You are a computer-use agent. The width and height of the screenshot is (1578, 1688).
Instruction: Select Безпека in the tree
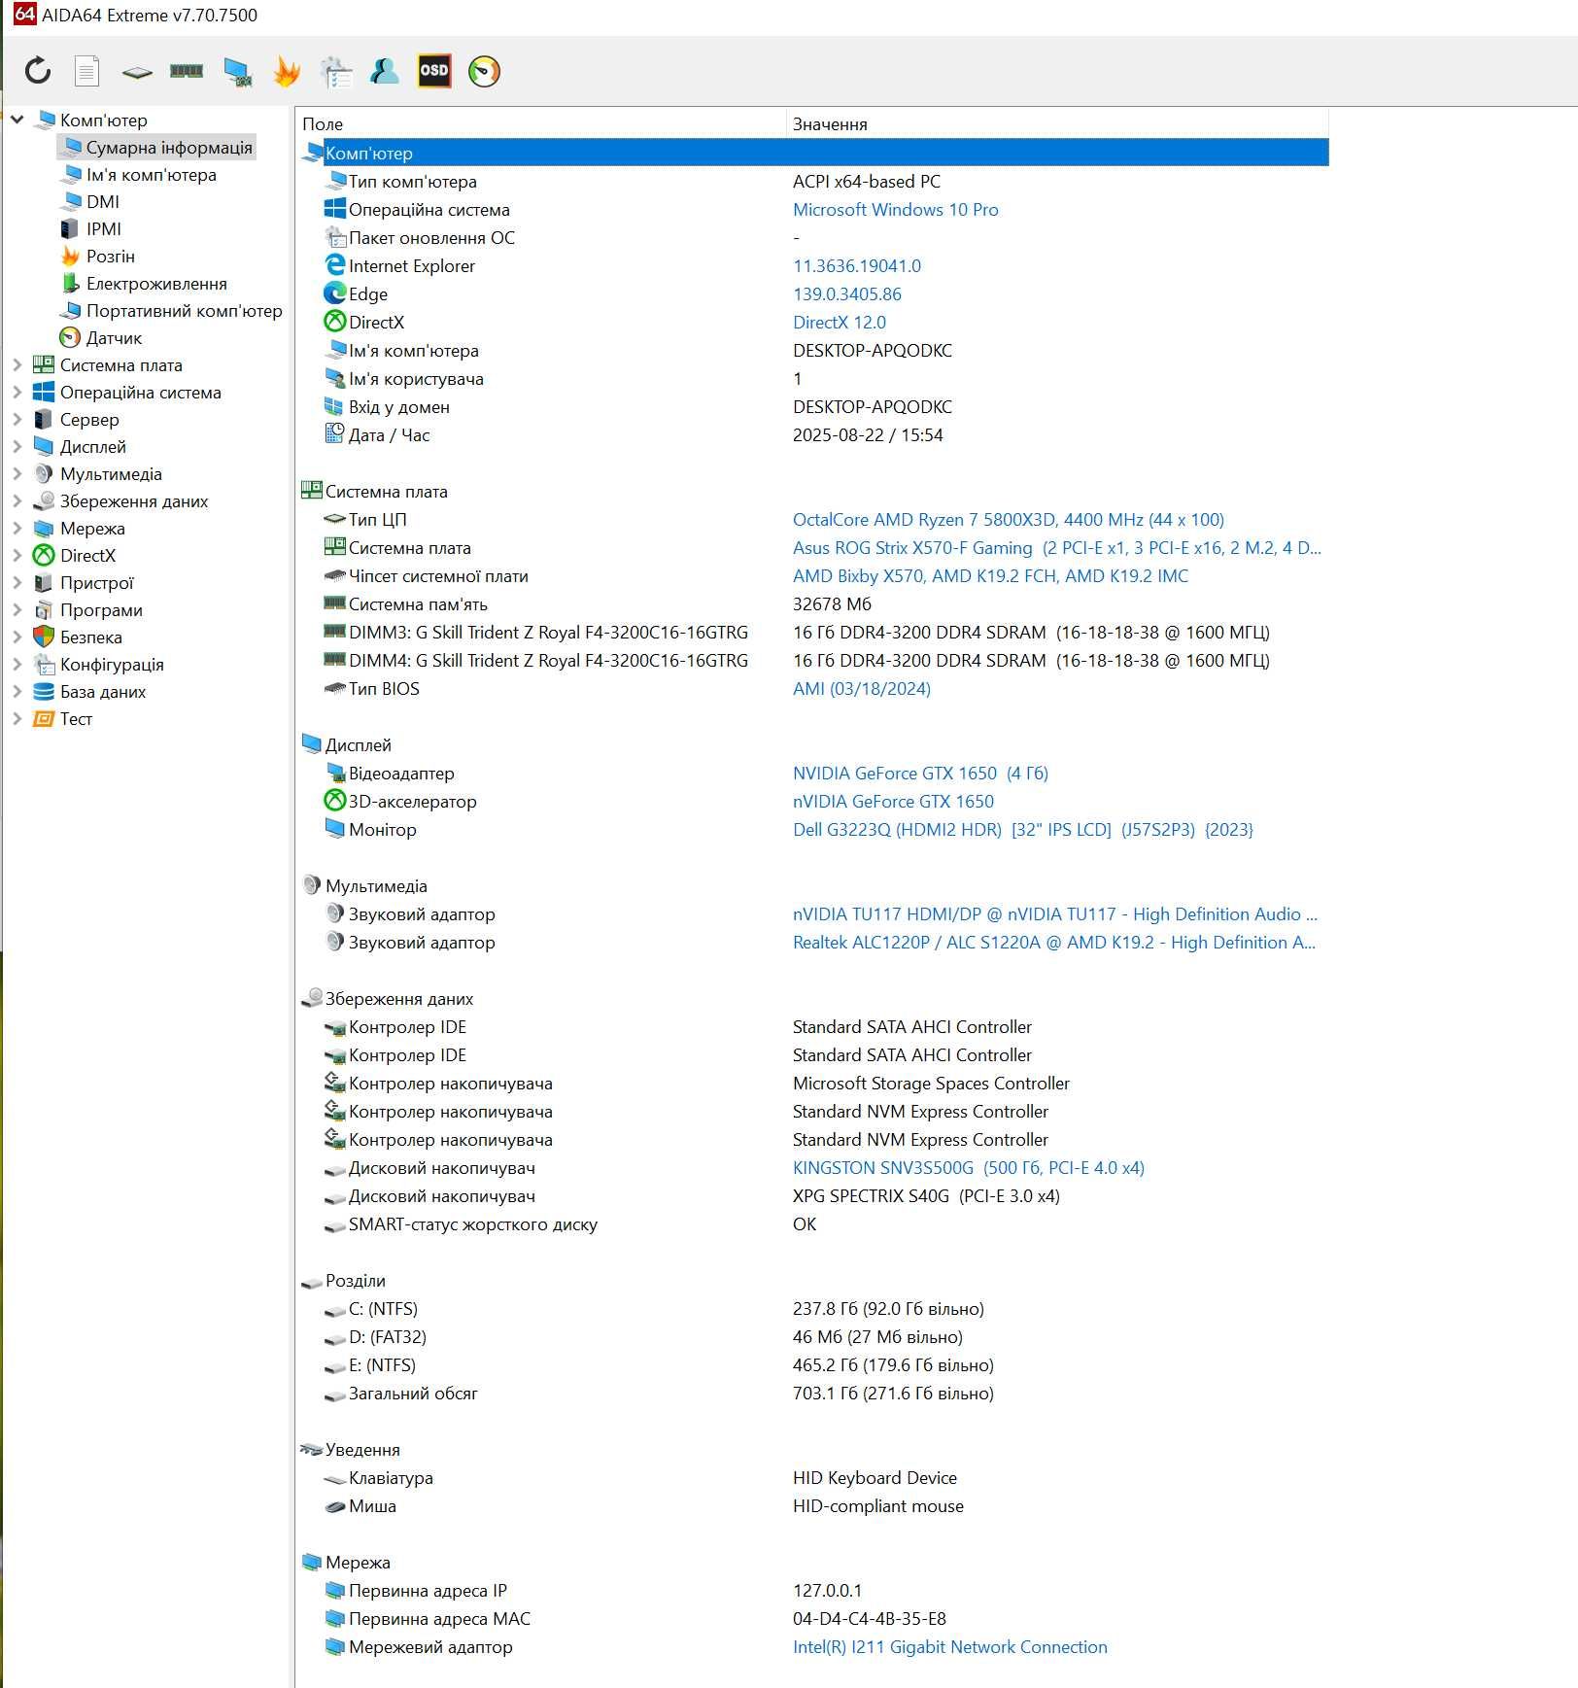coord(90,637)
